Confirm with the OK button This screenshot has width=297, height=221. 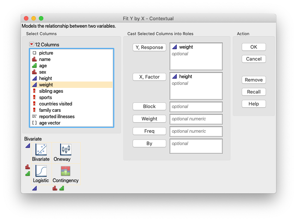click(254, 47)
